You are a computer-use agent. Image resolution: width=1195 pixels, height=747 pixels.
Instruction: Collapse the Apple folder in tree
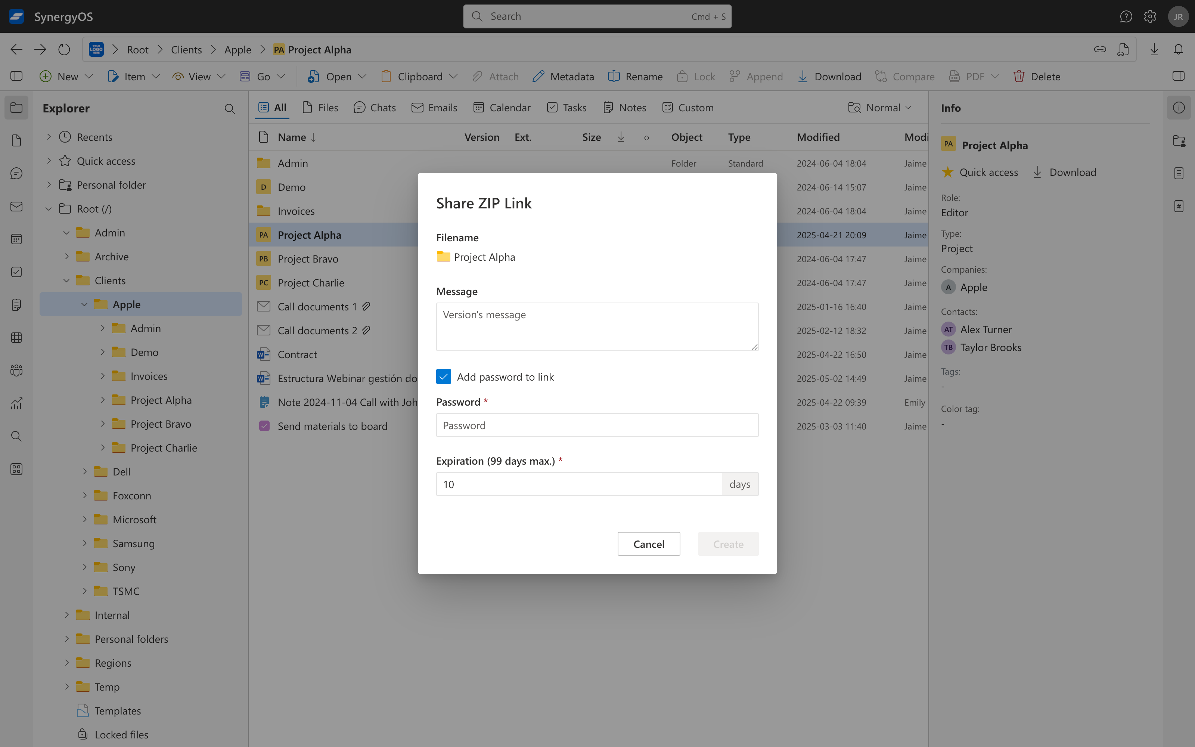click(84, 304)
